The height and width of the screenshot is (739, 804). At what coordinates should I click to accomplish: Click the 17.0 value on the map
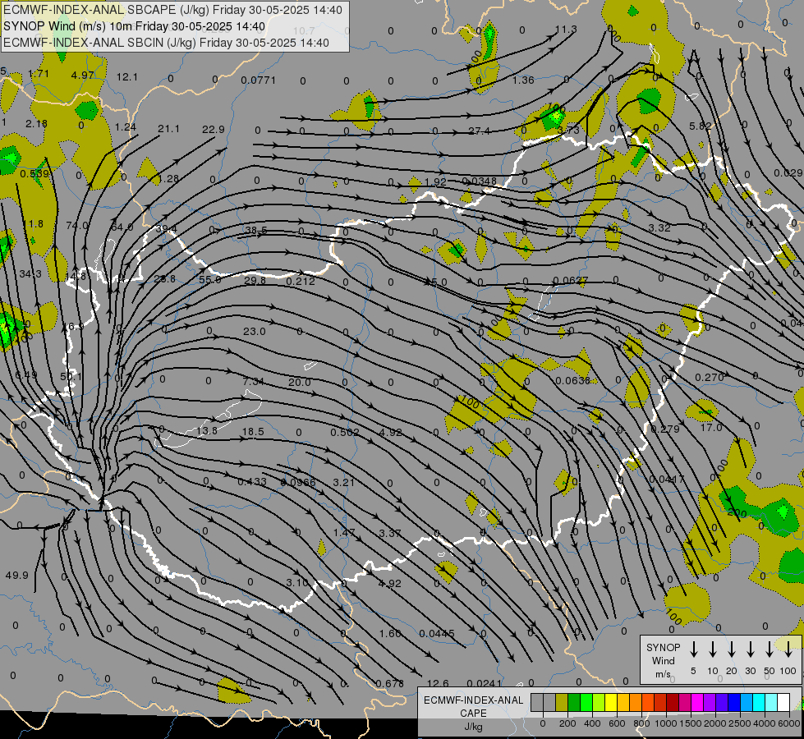[x=711, y=427]
